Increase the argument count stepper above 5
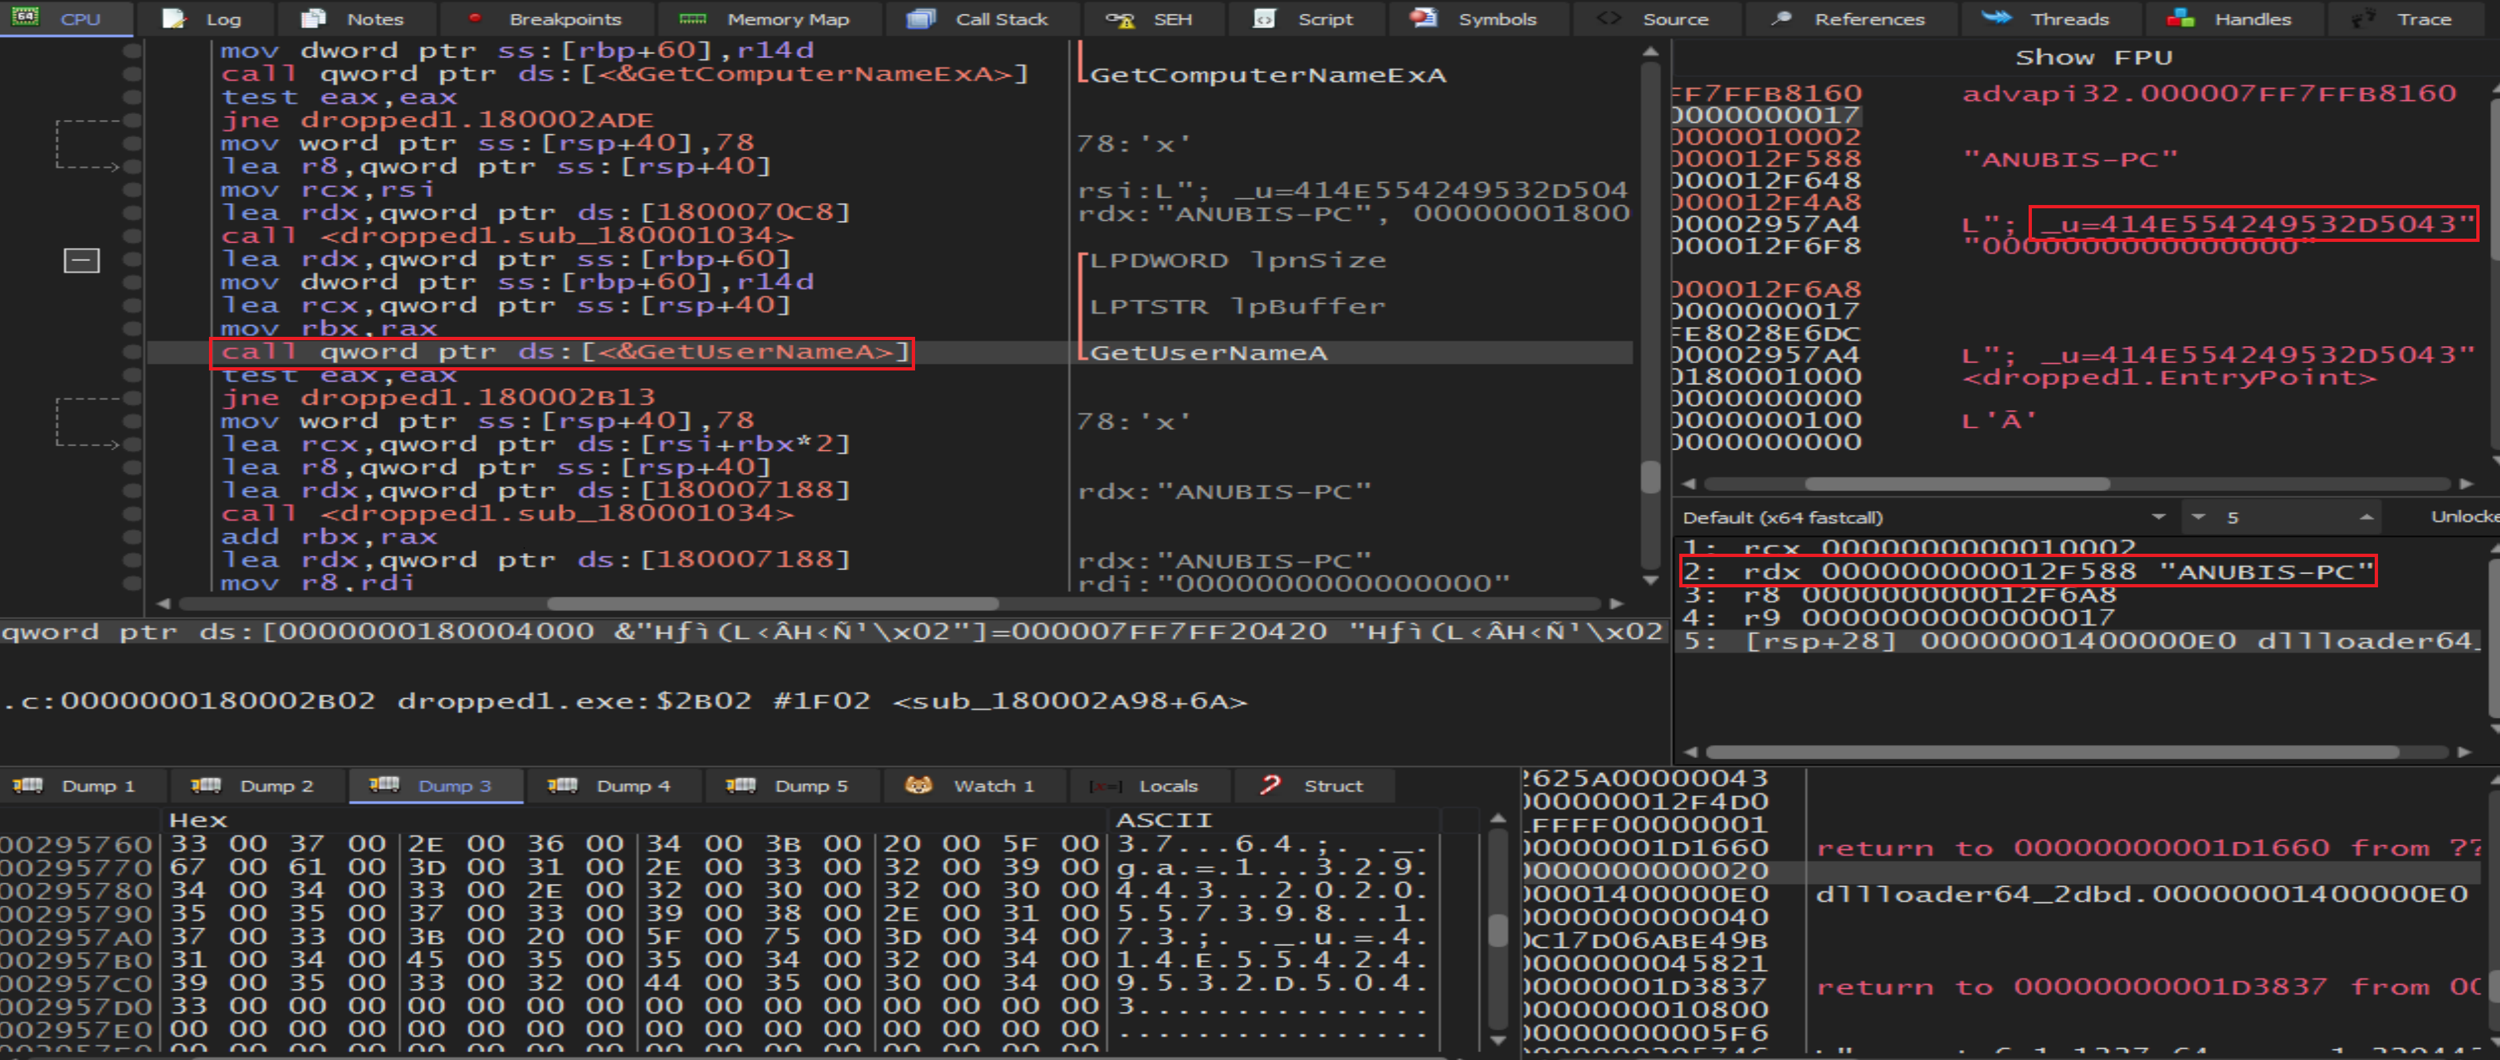2500x1060 pixels. [x=2367, y=517]
